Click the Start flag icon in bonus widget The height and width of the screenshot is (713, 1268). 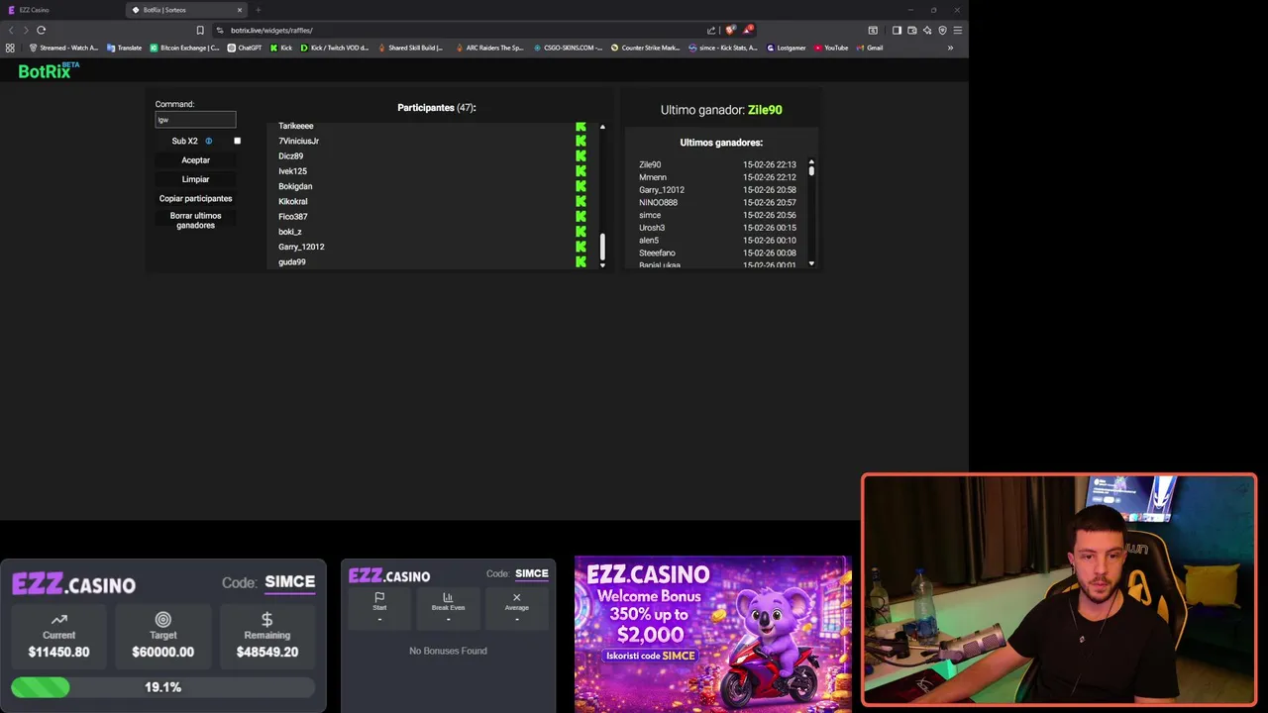(379, 597)
